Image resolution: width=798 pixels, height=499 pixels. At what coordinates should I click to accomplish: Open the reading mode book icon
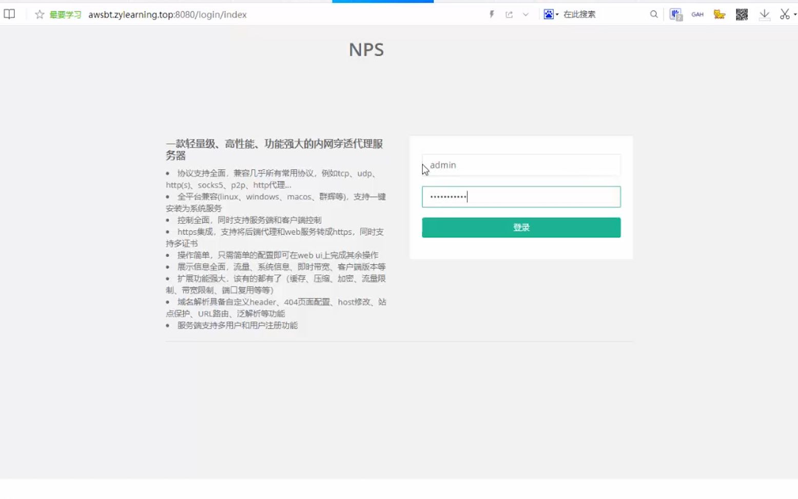[x=9, y=14]
